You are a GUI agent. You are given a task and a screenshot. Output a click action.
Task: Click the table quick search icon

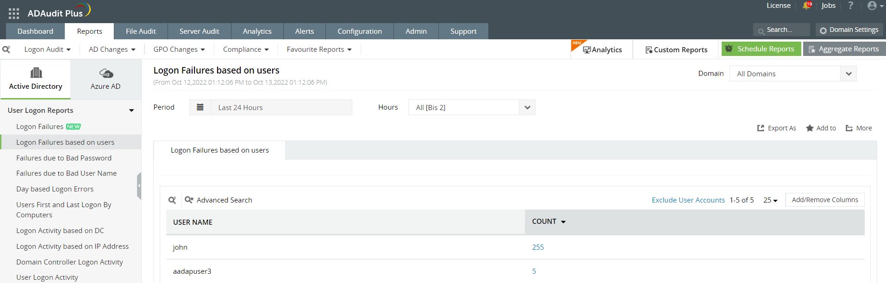pyautogui.click(x=172, y=200)
